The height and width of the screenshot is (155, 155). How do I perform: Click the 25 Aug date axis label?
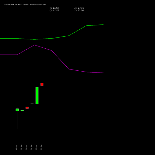click(x=36, y=148)
